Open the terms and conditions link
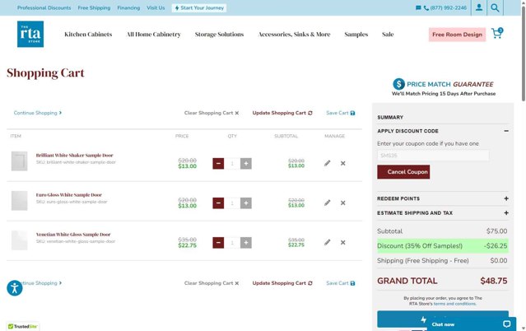 click(454, 304)
